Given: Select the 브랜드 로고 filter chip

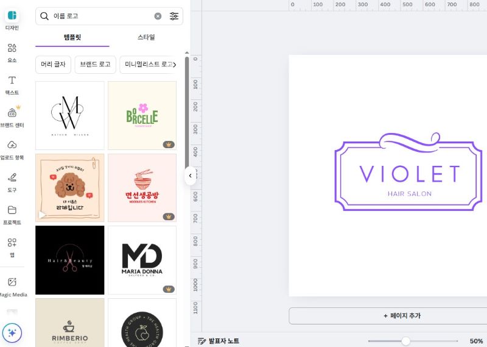Looking at the screenshot, I should coord(96,65).
